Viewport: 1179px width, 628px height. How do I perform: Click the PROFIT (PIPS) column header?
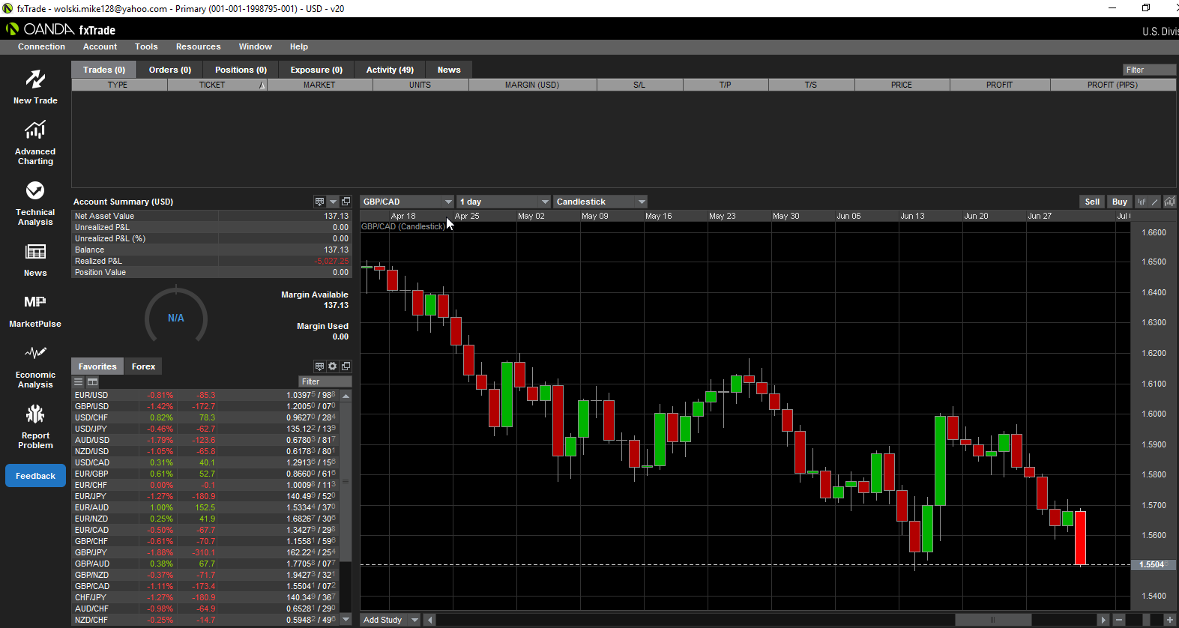[1112, 85]
